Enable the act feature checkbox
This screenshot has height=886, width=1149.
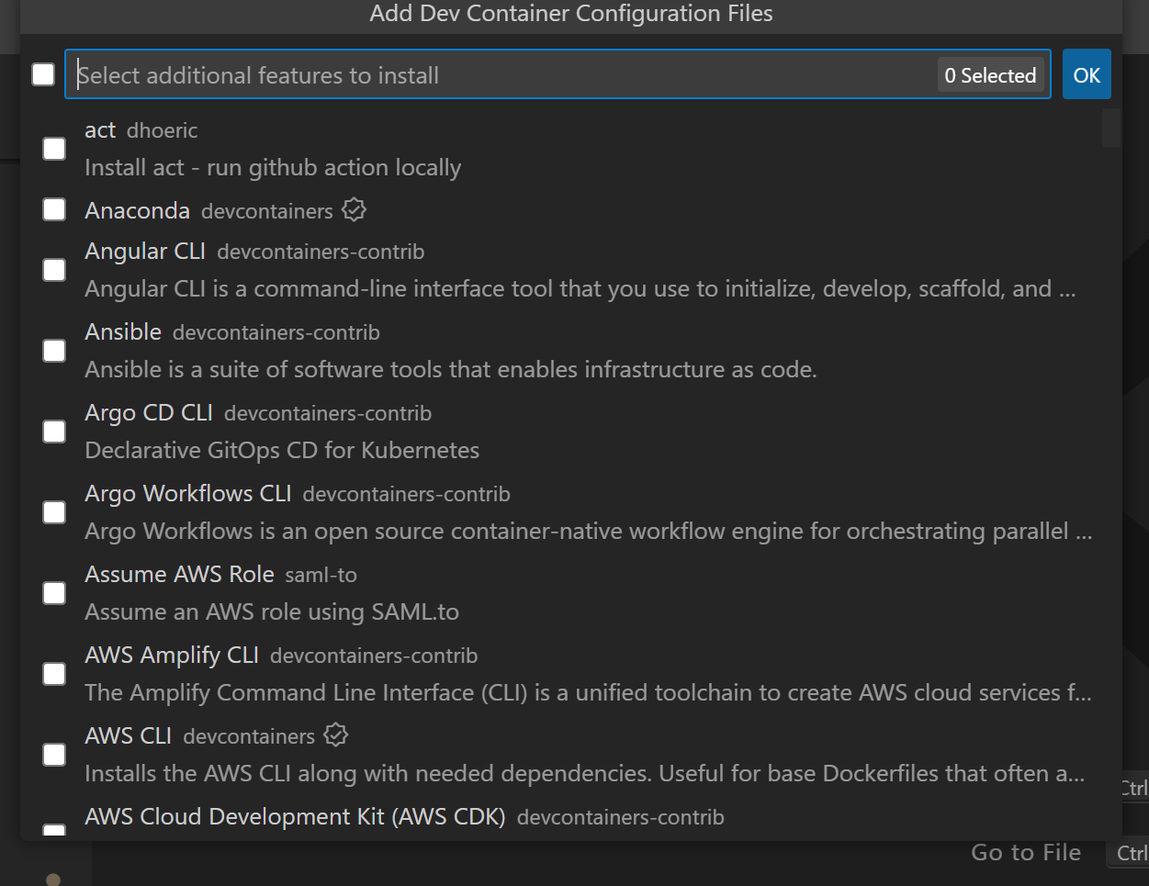[53, 148]
